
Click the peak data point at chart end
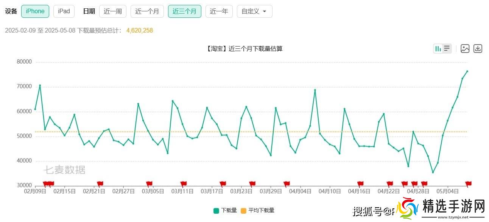(467, 71)
